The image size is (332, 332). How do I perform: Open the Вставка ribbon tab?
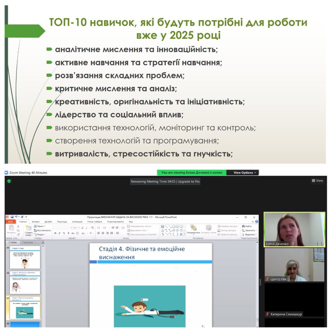36,222
